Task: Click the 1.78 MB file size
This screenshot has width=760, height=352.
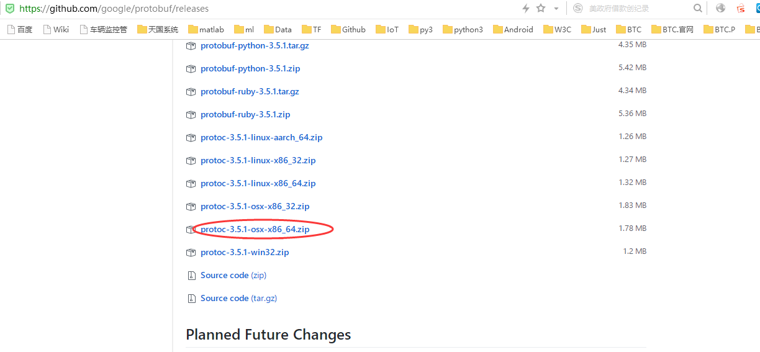Action: point(632,228)
